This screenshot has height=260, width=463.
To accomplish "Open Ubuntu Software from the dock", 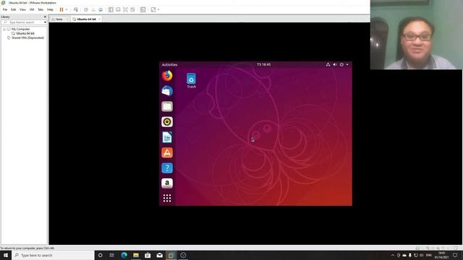I will coord(167,152).
